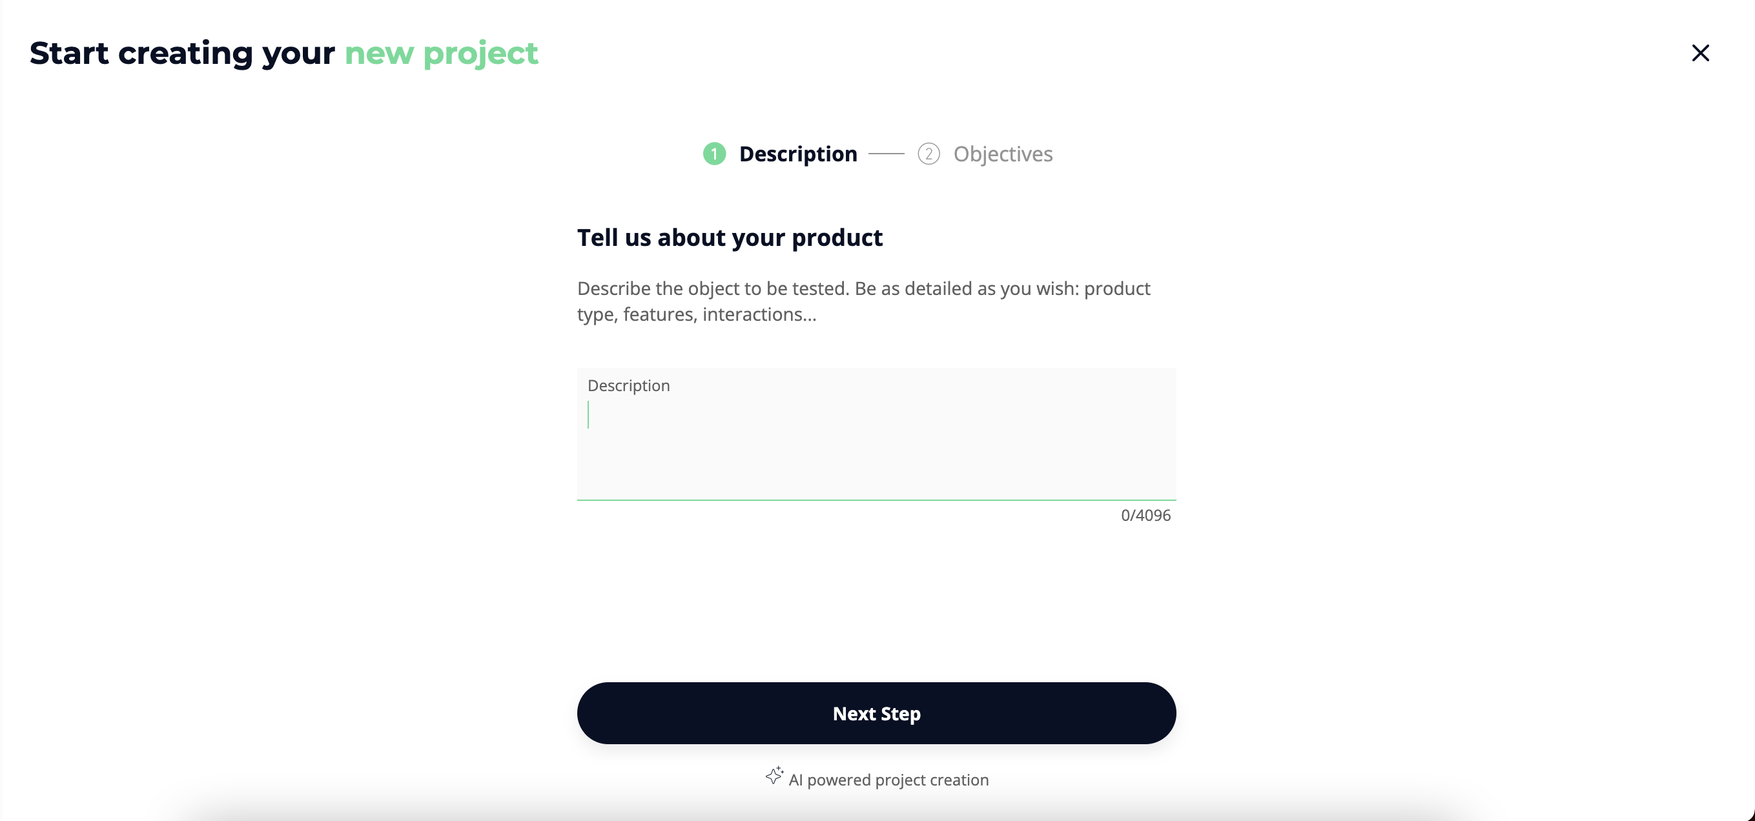Click the step 1 green circle indicator
1755x821 pixels.
pyautogui.click(x=714, y=154)
